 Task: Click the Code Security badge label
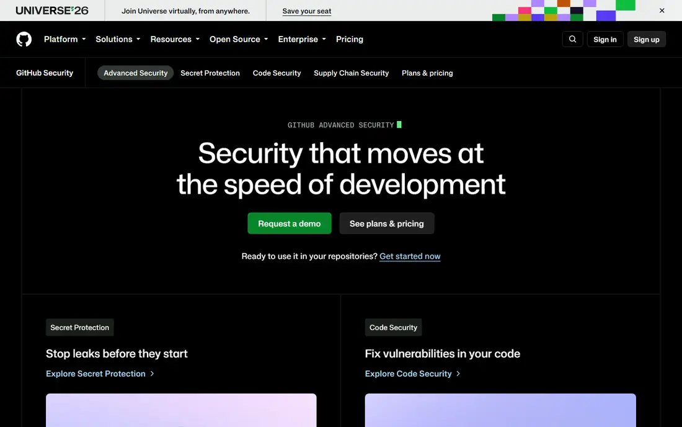pos(393,327)
